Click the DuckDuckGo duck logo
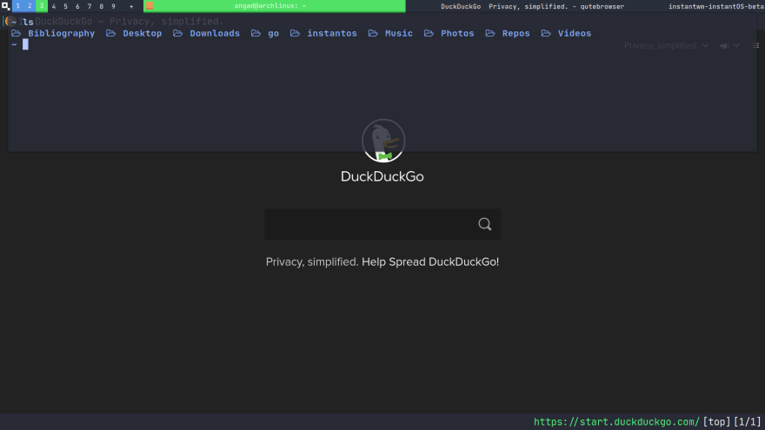765x430 pixels. pyautogui.click(x=383, y=141)
